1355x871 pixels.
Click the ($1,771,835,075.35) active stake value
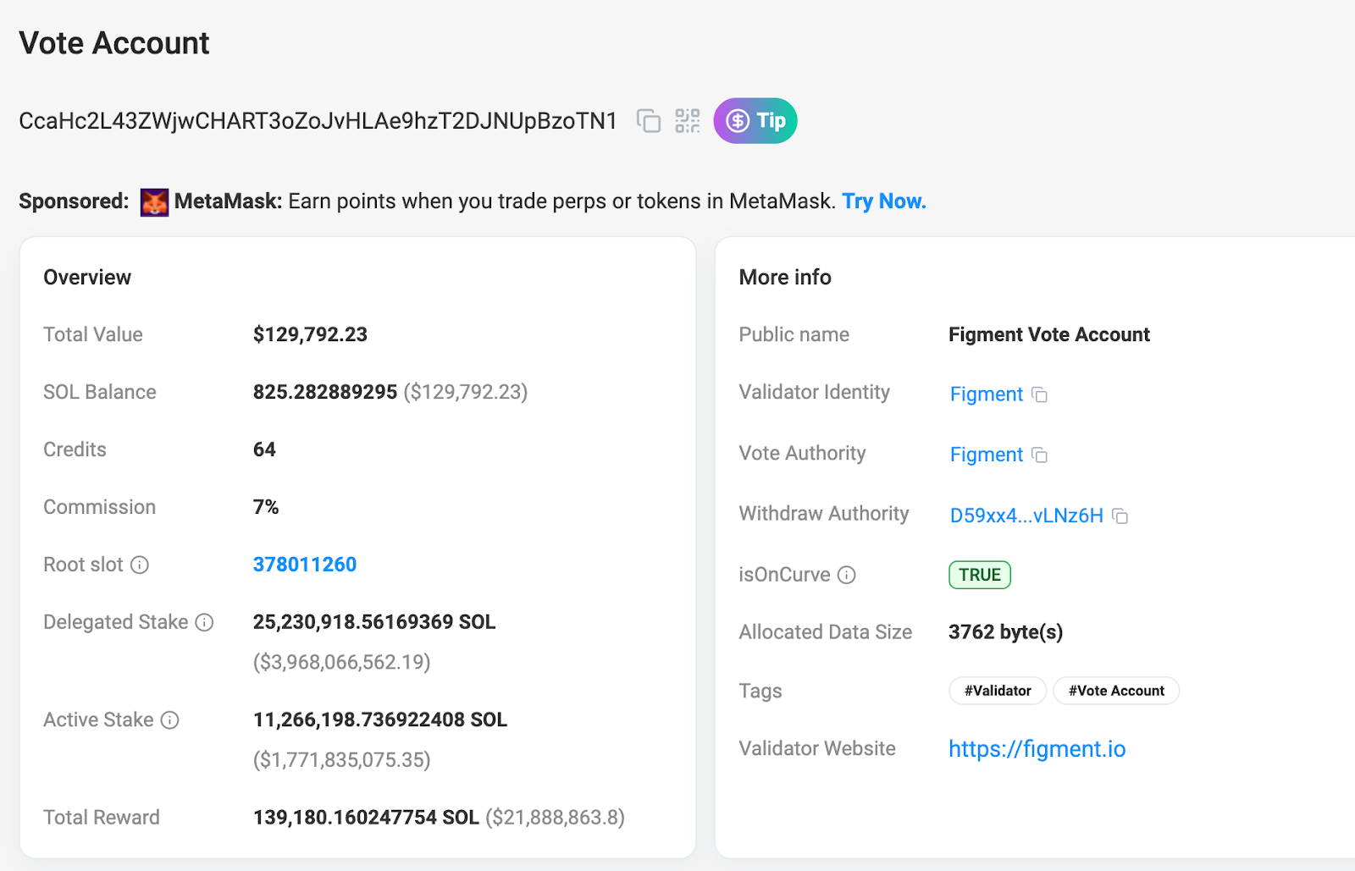[342, 760]
